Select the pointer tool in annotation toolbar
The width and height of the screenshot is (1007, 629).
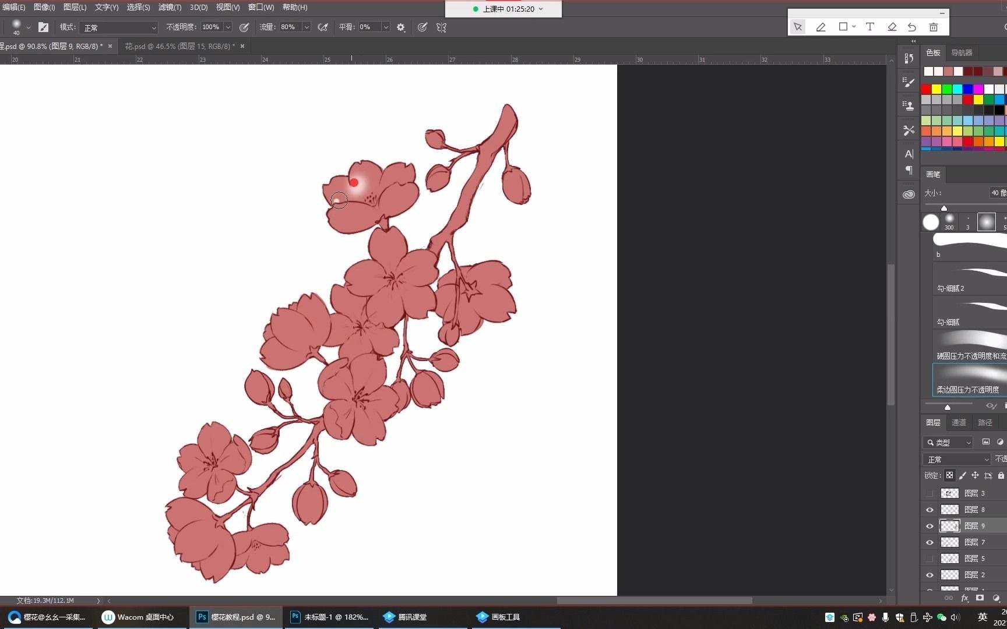tap(798, 27)
